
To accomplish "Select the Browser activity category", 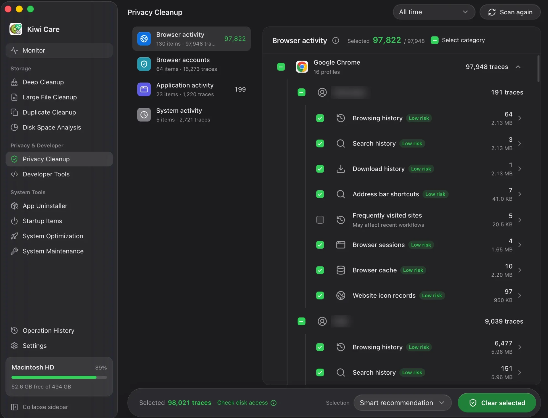I will (x=191, y=39).
